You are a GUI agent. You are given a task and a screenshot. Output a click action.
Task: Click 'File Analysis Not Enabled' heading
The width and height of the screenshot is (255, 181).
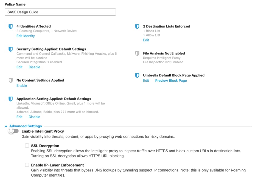point(164,53)
